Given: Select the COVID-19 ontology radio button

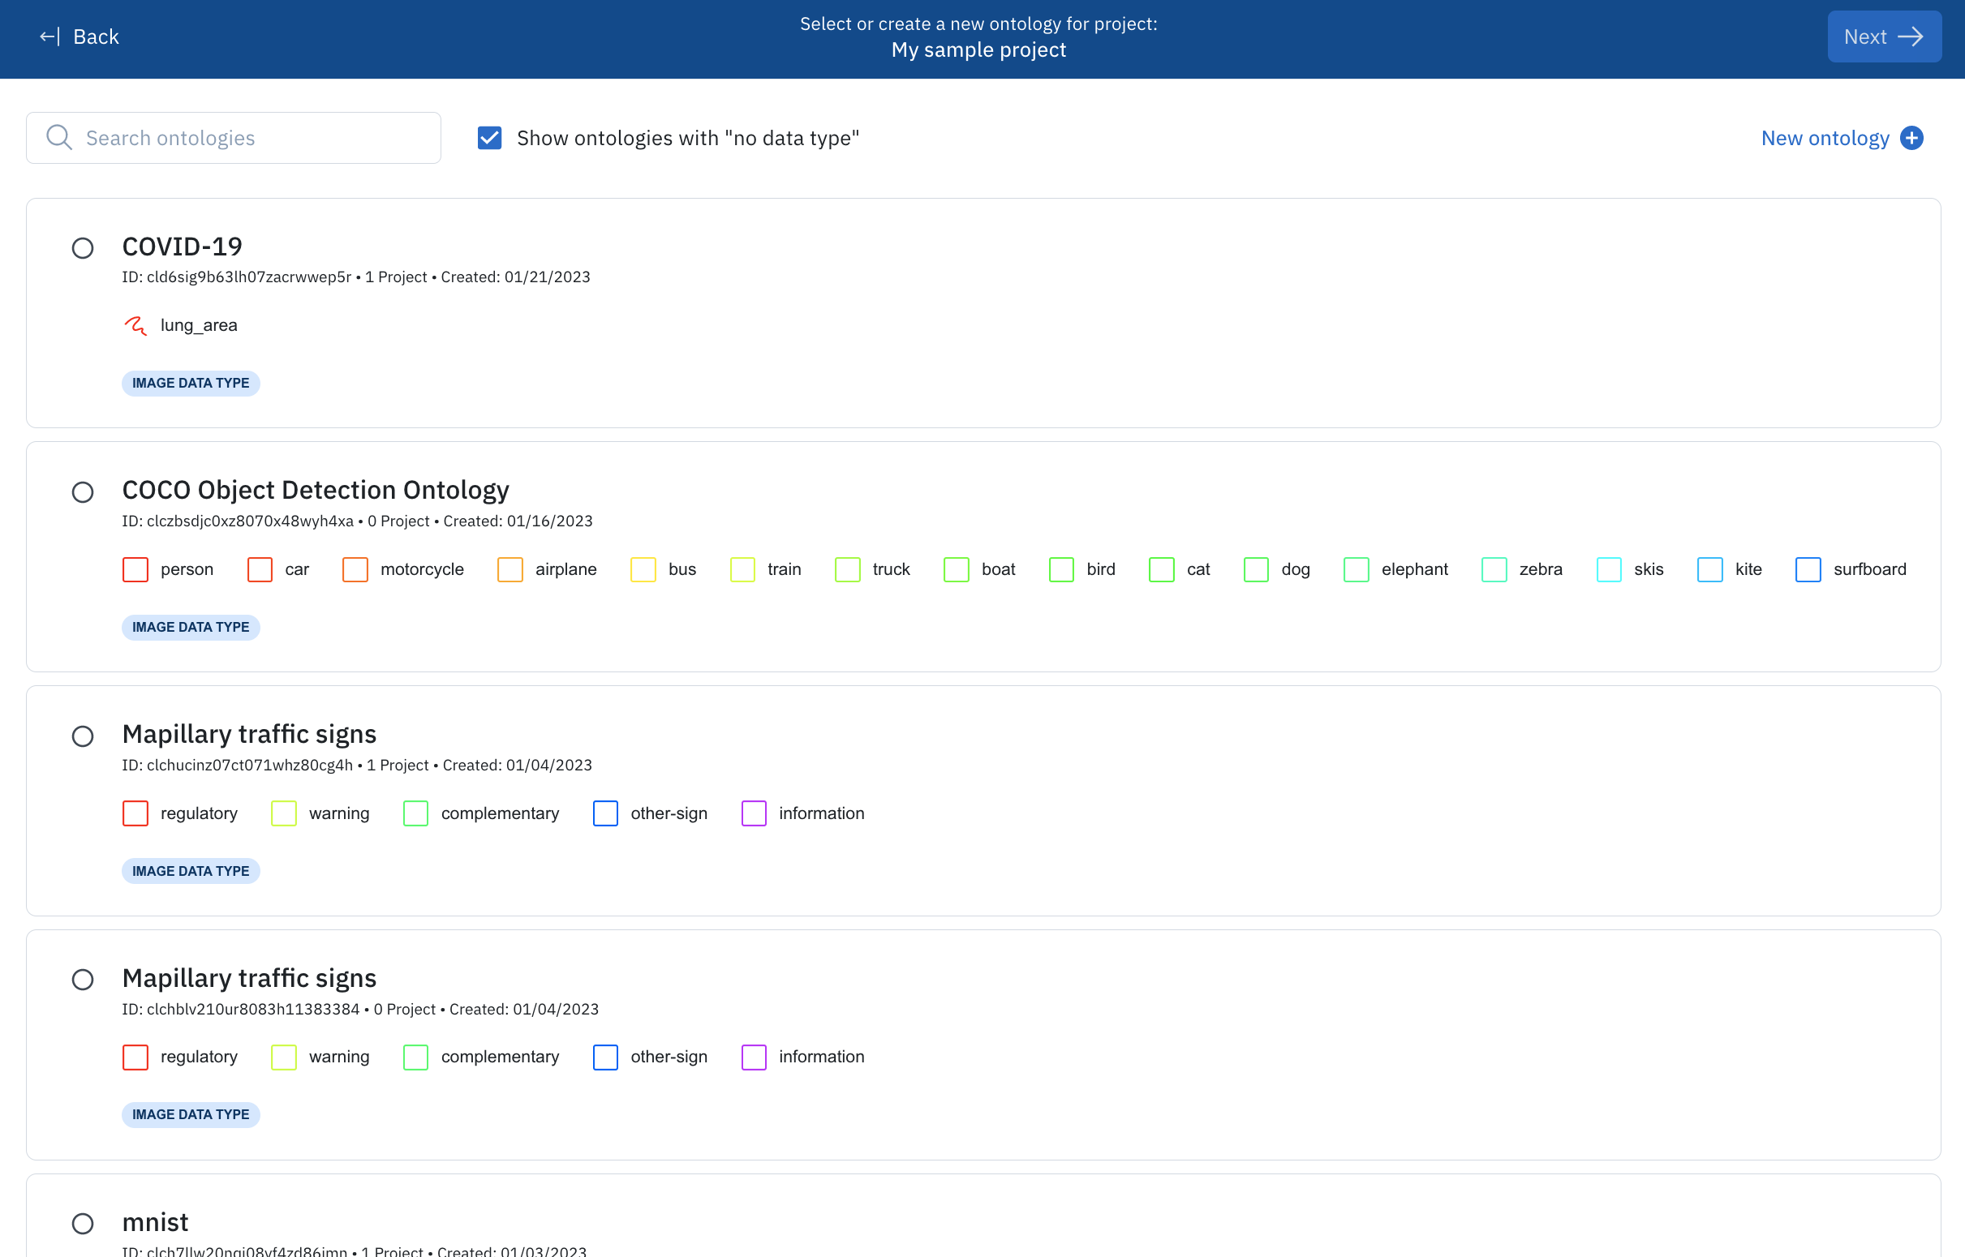Looking at the screenshot, I should [x=83, y=248].
